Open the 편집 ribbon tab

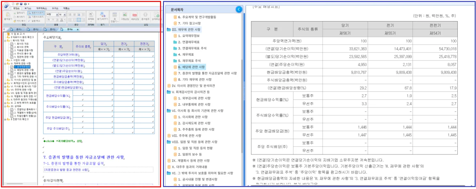click(16, 8)
